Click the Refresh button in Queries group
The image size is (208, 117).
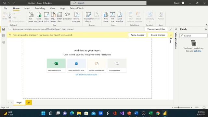coord(97,16)
